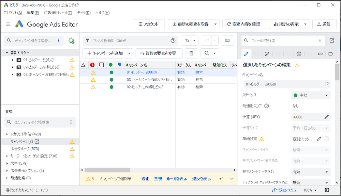
Task: Open the undo history dropdown arrow
Action: tap(194, 40)
